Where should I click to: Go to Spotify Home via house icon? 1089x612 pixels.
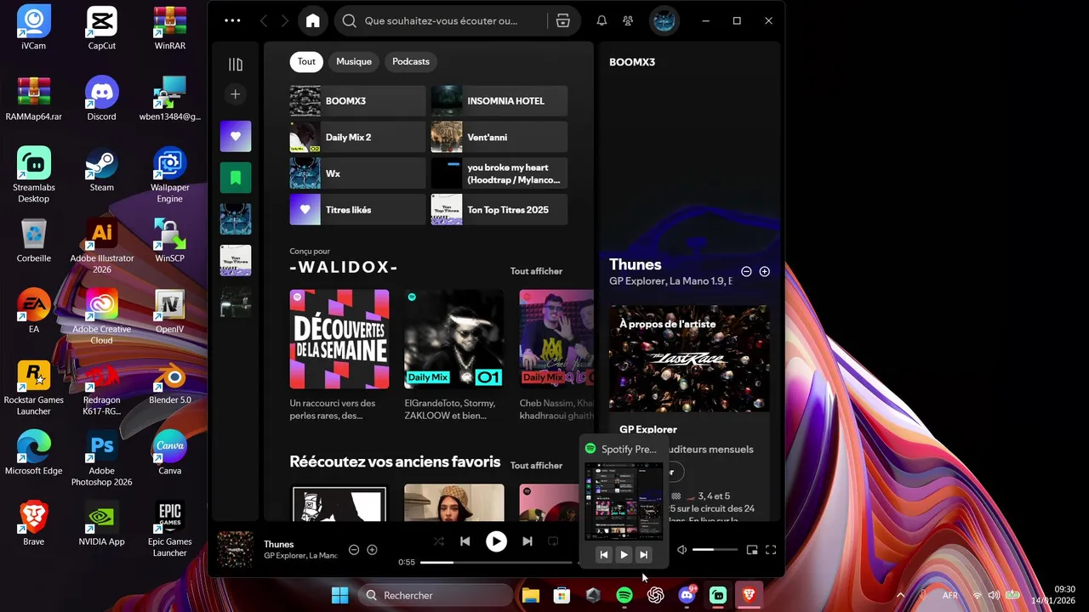pos(313,20)
